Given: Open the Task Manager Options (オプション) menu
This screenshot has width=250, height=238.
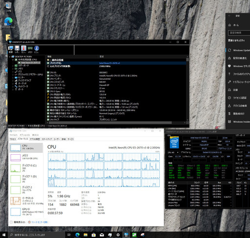Looking at the screenshot, I should [25, 135].
